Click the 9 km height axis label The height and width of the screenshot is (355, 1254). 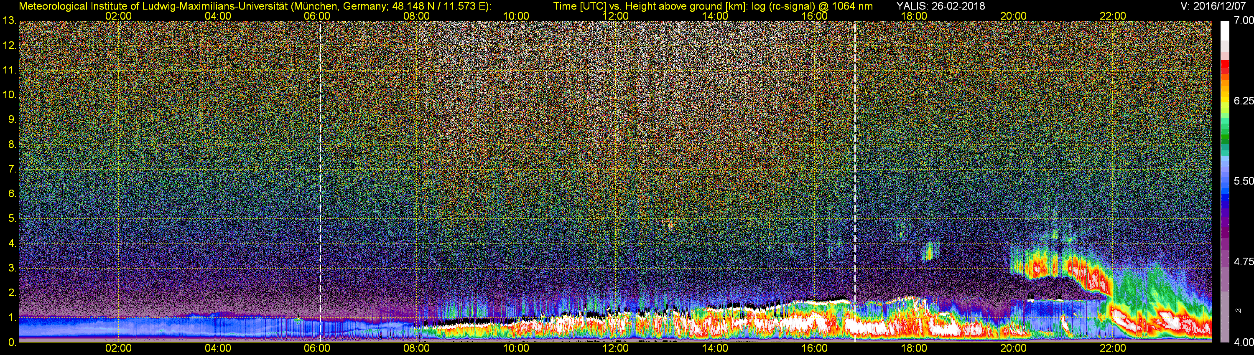(x=12, y=119)
